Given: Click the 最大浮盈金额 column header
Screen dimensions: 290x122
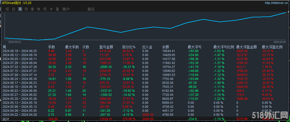Looking at the screenshot, I should 247,47.
